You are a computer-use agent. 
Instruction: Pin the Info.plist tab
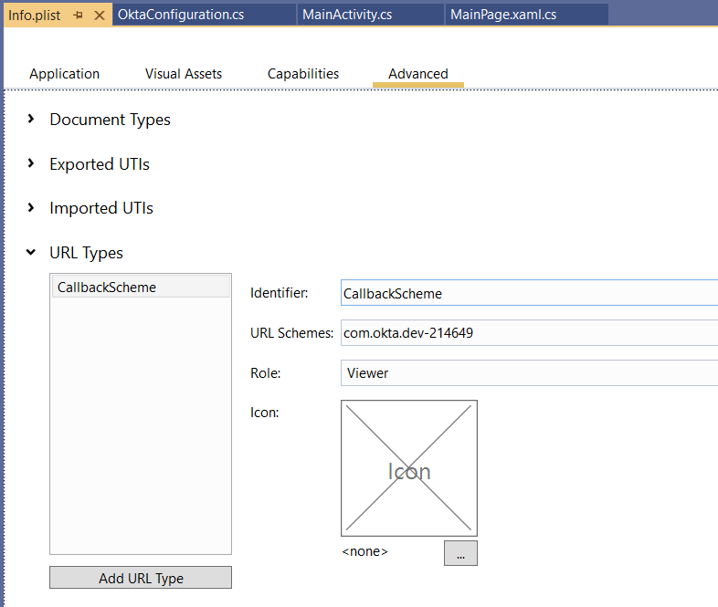coord(78,16)
